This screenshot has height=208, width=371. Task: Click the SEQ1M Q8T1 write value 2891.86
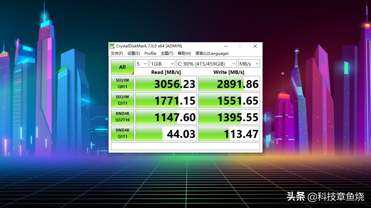(229, 84)
